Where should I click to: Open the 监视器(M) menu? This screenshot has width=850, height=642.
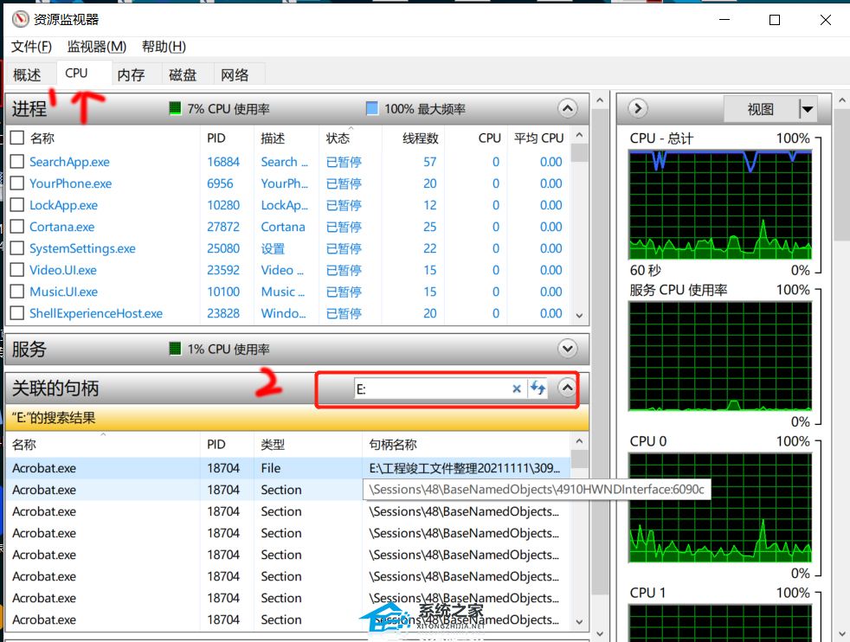96,47
